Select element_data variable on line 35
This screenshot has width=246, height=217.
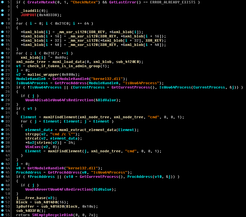pos(39,130)
